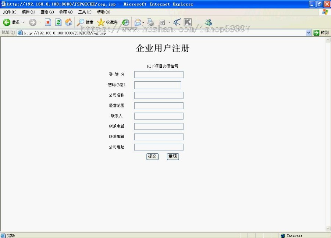The image size is (331, 238).
Task: Click the 转到 Go button
Action: tap(321, 33)
